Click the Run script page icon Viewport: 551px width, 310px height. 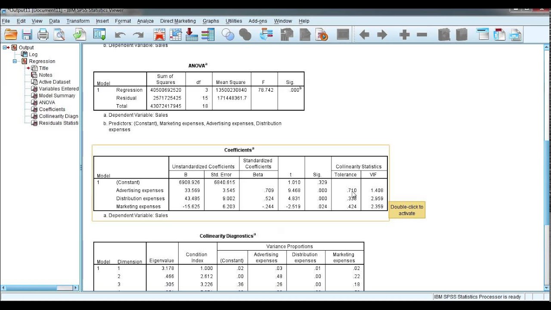322,35
